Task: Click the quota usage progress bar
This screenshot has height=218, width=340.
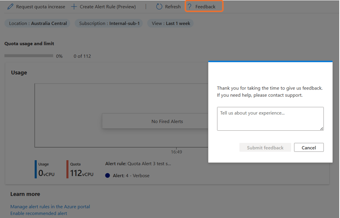Action: pos(29,56)
